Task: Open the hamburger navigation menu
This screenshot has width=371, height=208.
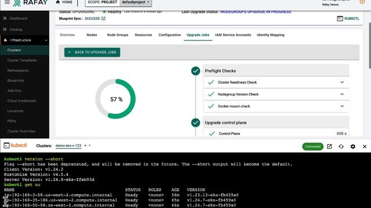Action: pyautogui.click(x=7, y=2)
